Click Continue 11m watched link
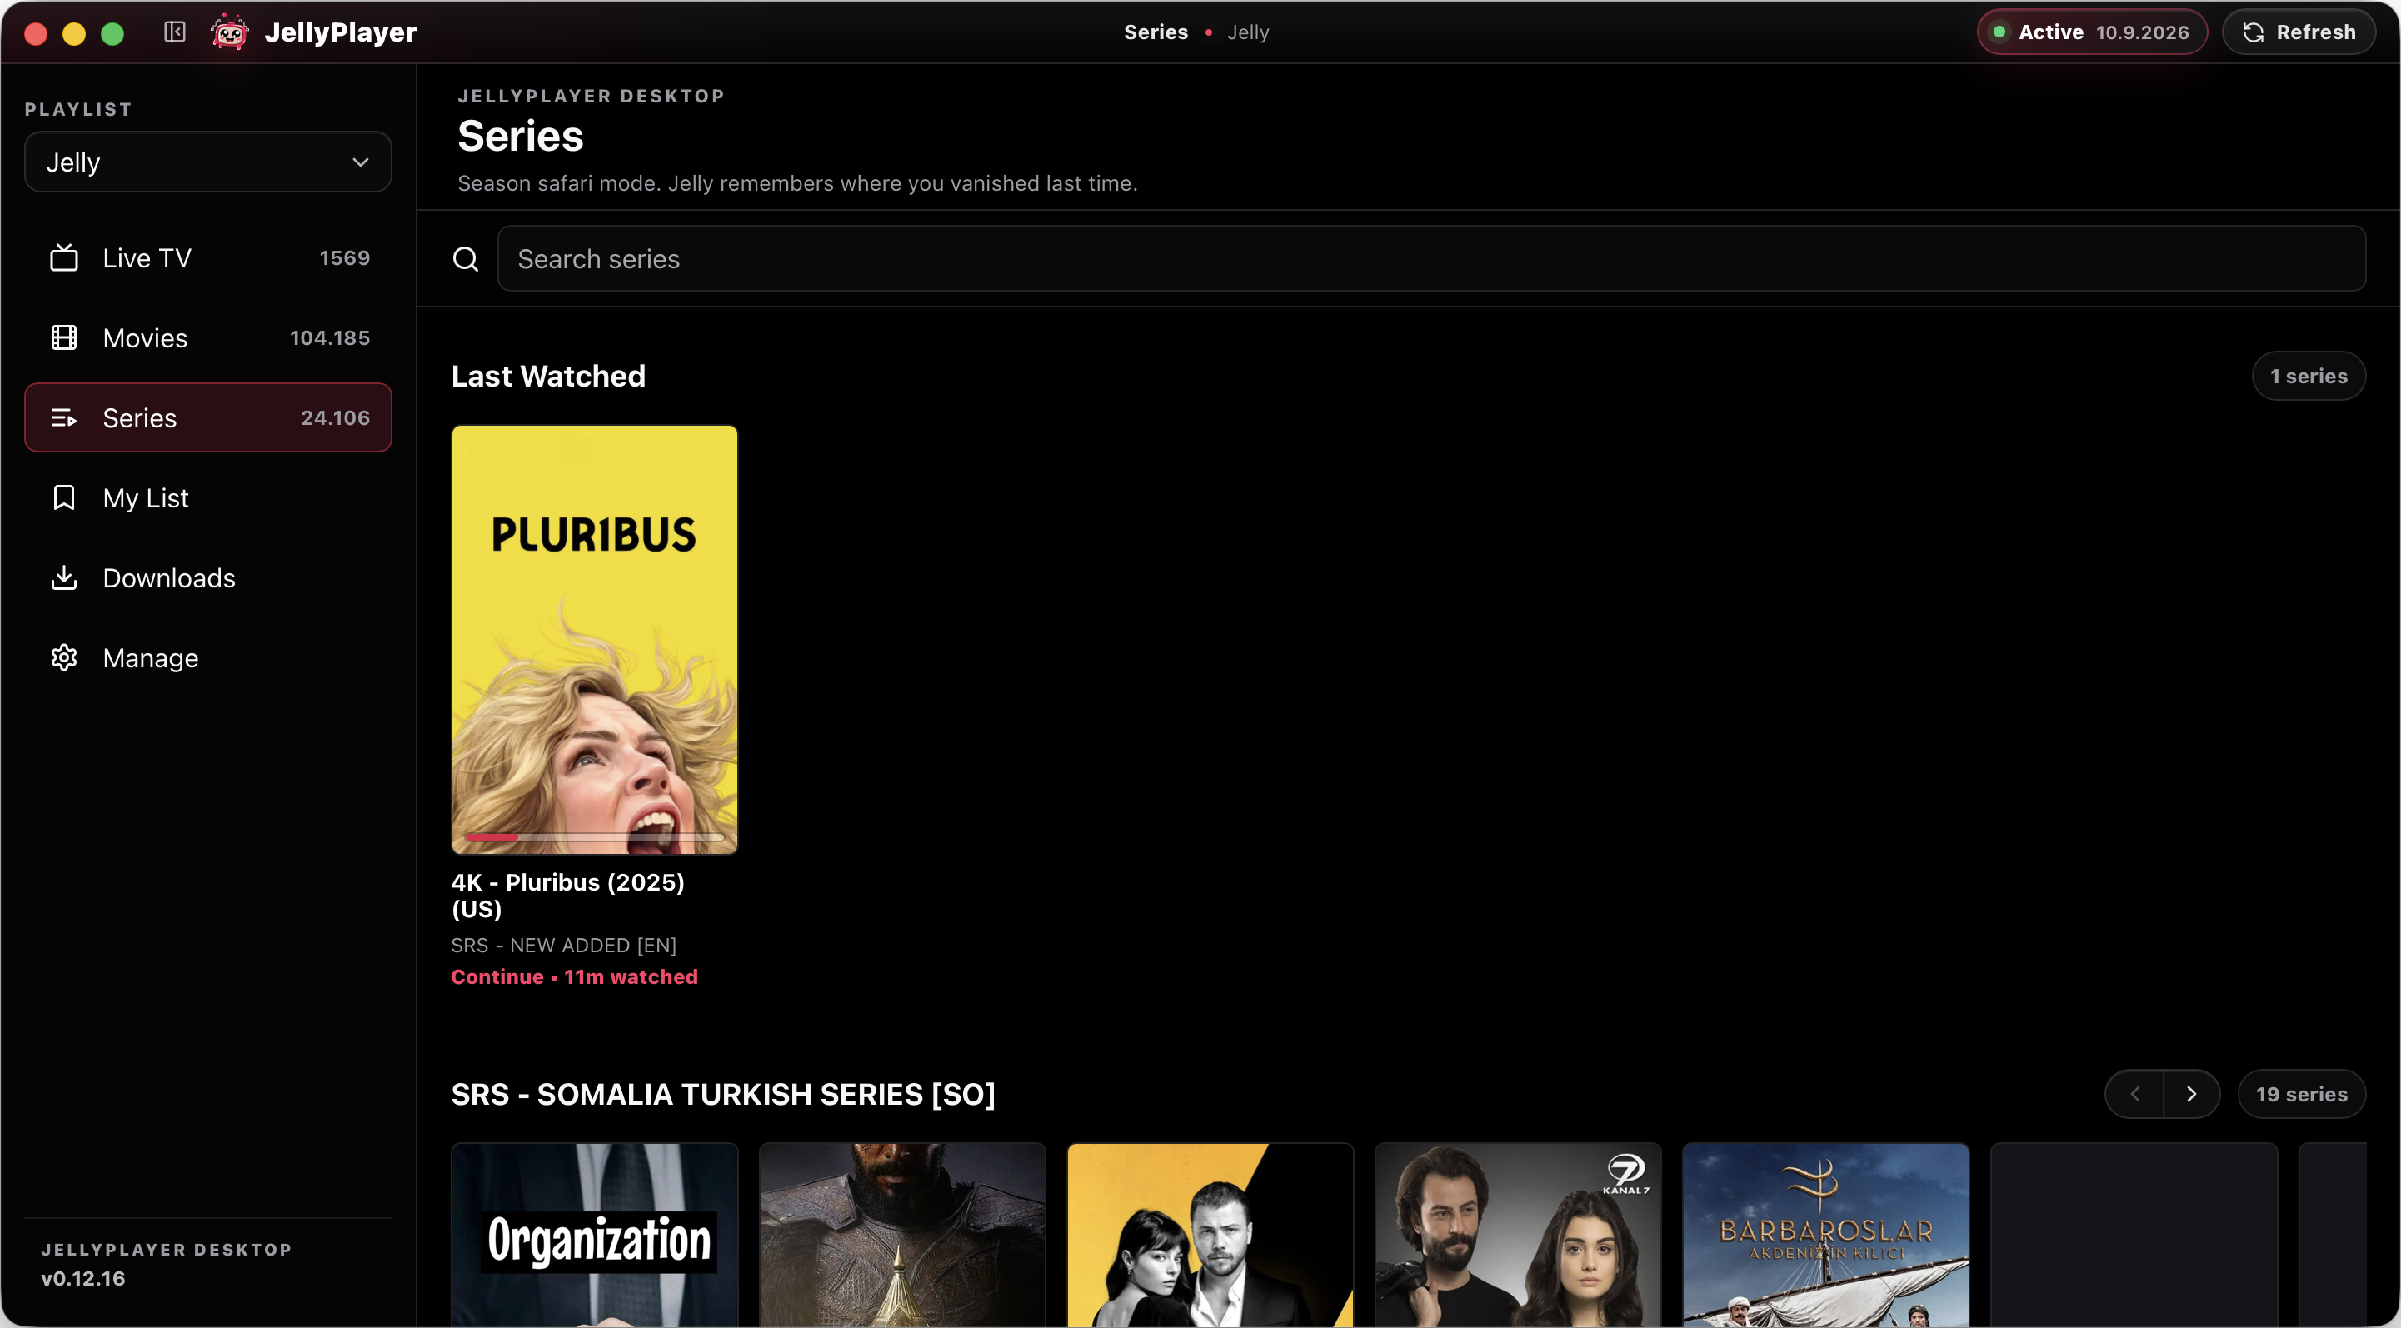 tap(574, 976)
